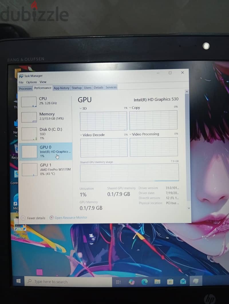Switch to the Services tab

pos(111,87)
